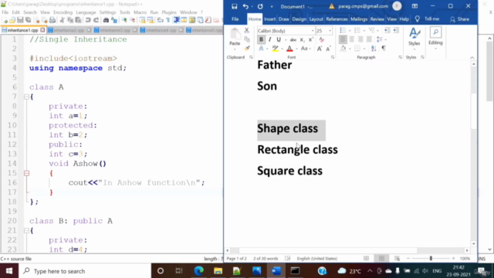Click the Redo icon in the Word title bar
Image resolution: width=494 pixels, height=278 pixels.
pyautogui.click(x=260, y=6)
